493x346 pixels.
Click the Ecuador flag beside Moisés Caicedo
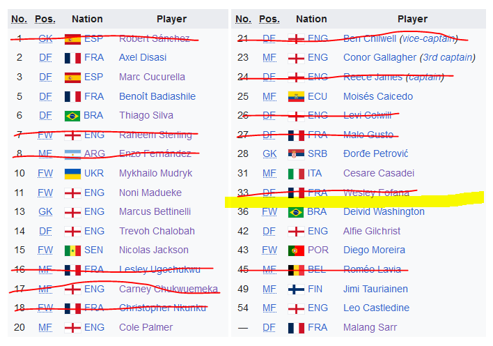click(x=296, y=96)
